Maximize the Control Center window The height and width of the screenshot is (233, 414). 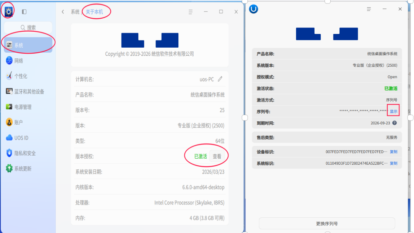click(x=221, y=11)
